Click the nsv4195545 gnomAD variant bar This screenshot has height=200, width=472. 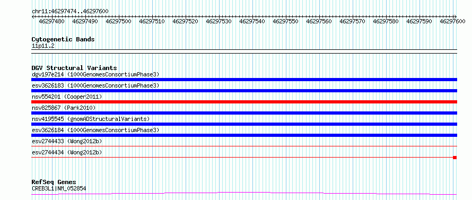pos(244,124)
